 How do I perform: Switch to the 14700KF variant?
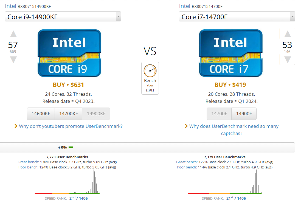click(68, 114)
